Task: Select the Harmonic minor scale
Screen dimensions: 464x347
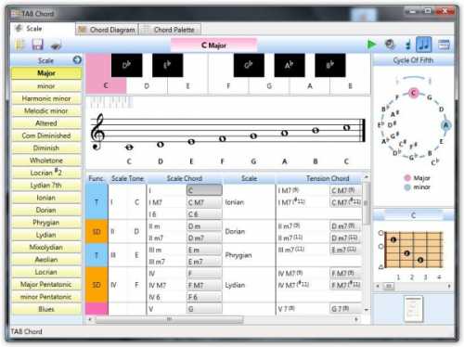Action: point(46,98)
